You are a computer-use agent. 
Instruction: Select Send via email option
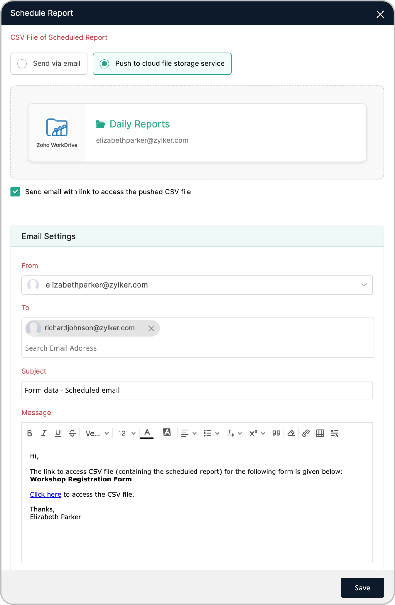point(49,64)
